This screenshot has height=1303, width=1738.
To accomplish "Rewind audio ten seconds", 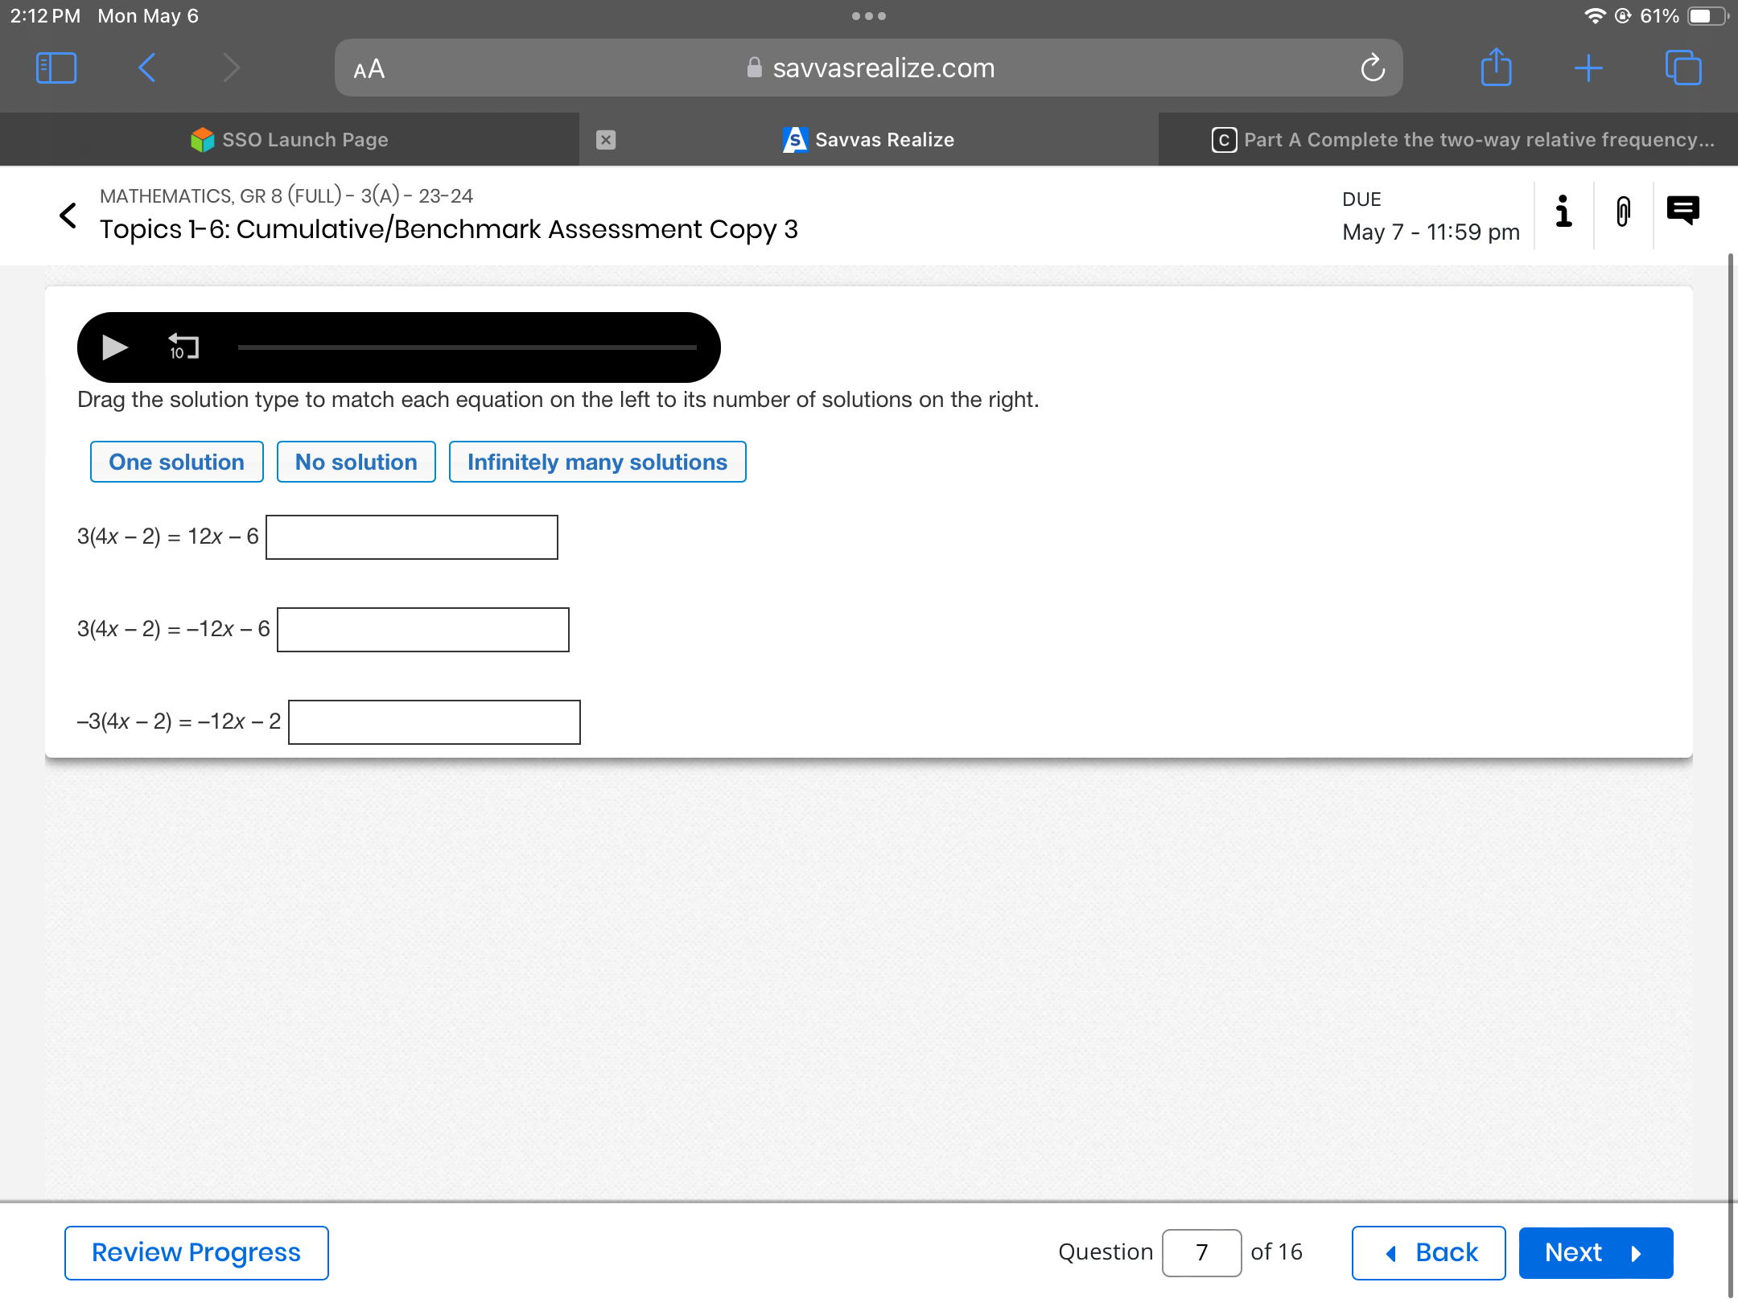I will coord(183,347).
